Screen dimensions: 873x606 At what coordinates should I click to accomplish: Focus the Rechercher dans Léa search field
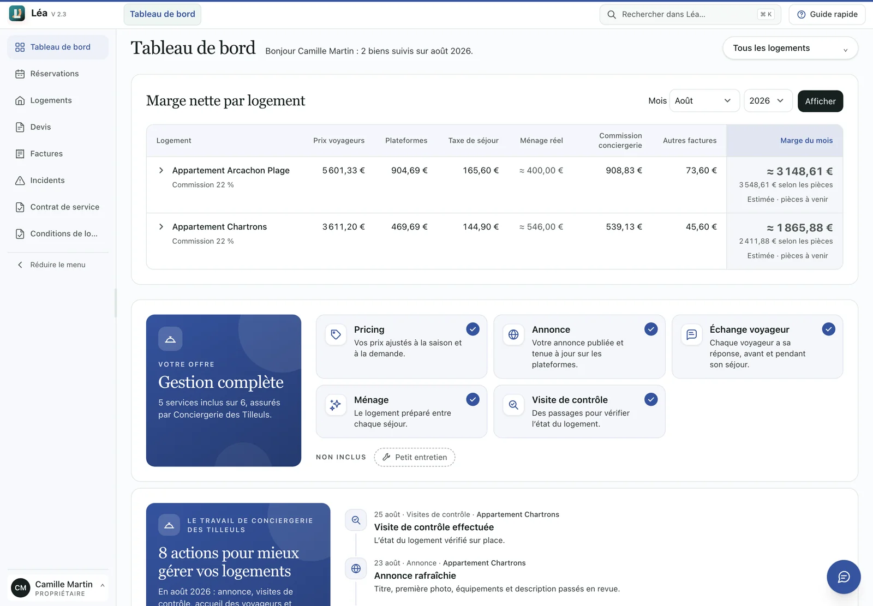pos(690,14)
